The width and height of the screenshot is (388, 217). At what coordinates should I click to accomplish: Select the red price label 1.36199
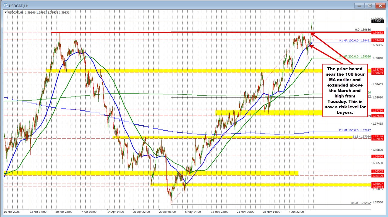point(378,176)
